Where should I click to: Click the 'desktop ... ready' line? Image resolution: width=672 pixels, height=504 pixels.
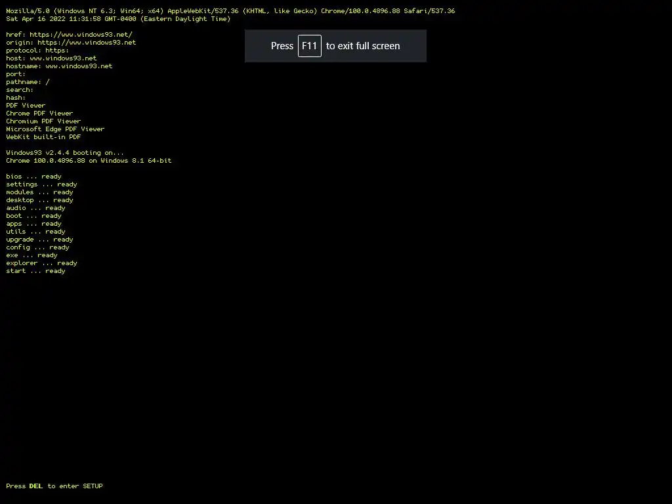pos(39,200)
